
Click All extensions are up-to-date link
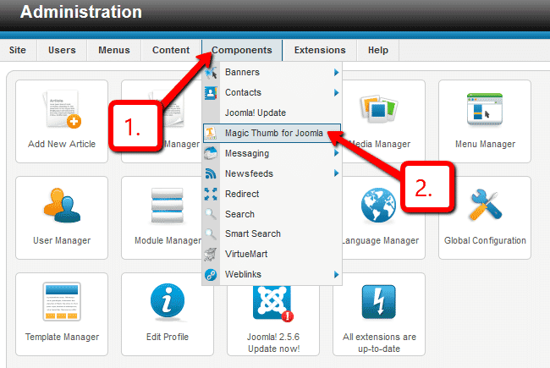coord(379,343)
